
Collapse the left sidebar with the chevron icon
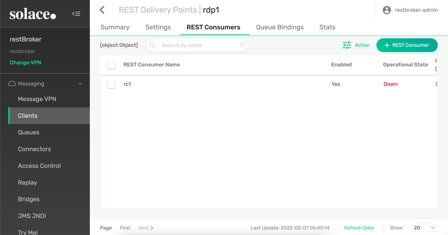(76, 13)
